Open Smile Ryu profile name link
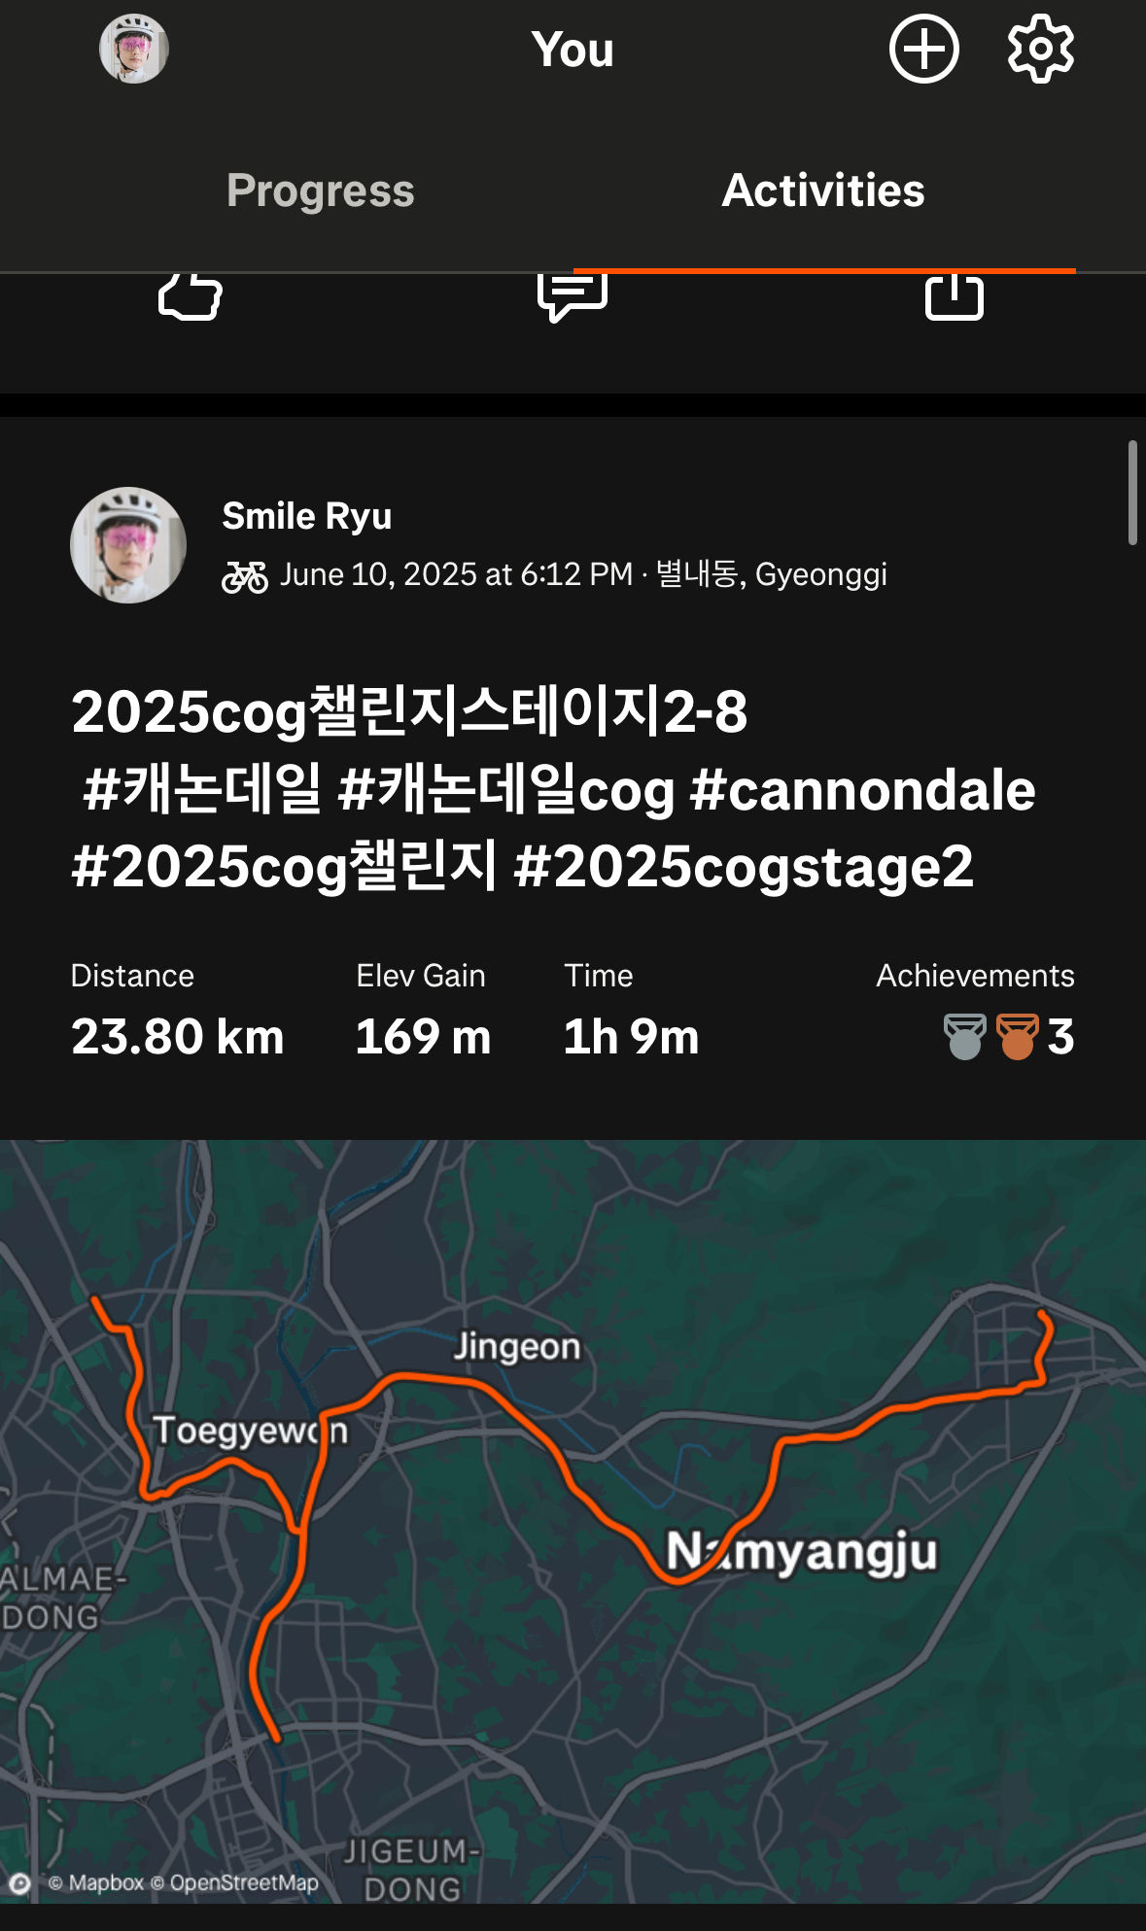Viewport: 1146px width, 1931px height. pos(307,516)
